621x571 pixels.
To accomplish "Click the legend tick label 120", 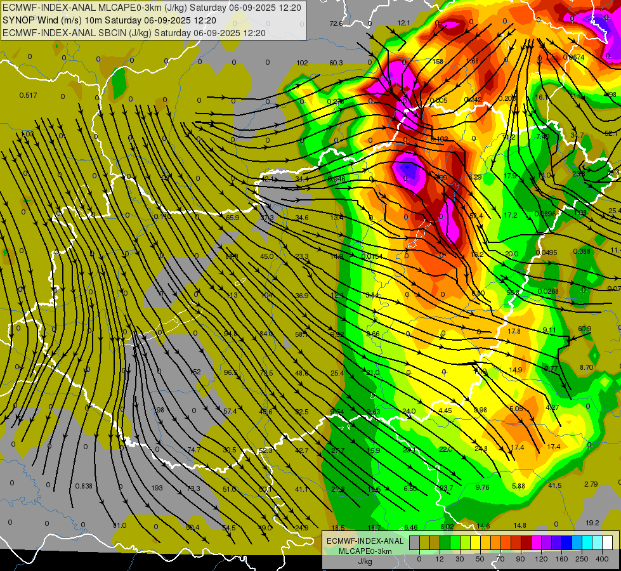I will [541, 559].
